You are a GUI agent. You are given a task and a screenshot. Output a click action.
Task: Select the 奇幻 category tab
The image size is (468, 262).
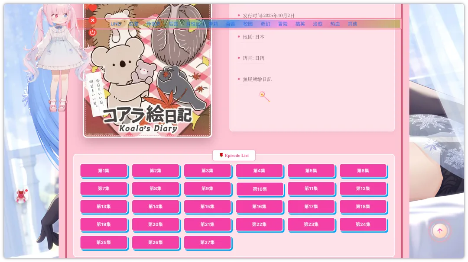pyautogui.click(x=265, y=24)
